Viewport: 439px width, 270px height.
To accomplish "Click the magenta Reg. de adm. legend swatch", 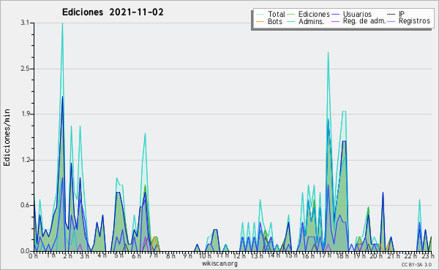I will click(335, 21).
